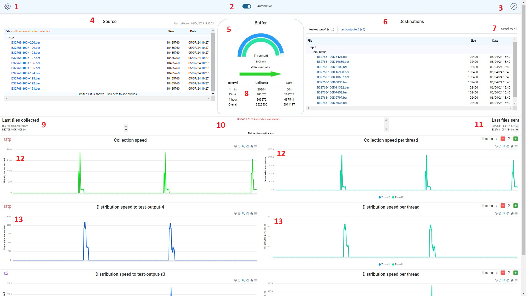Select magnifier zoom on Collection speed per thread chart
Image resolution: width=526 pixels, height=296 pixels.
click(x=504, y=146)
